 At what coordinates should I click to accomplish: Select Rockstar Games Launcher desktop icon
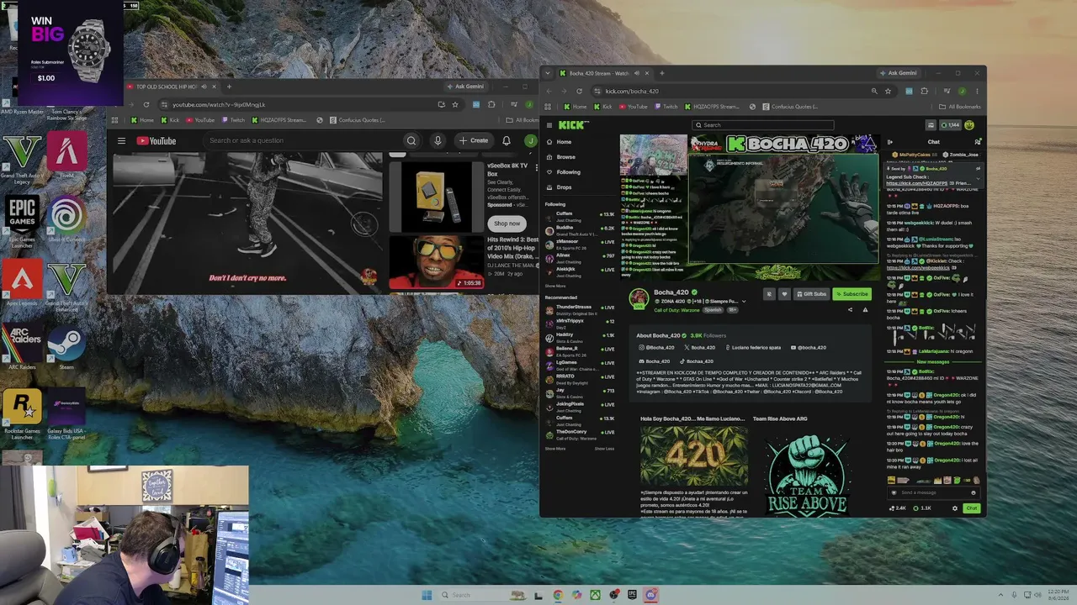[x=22, y=413]
